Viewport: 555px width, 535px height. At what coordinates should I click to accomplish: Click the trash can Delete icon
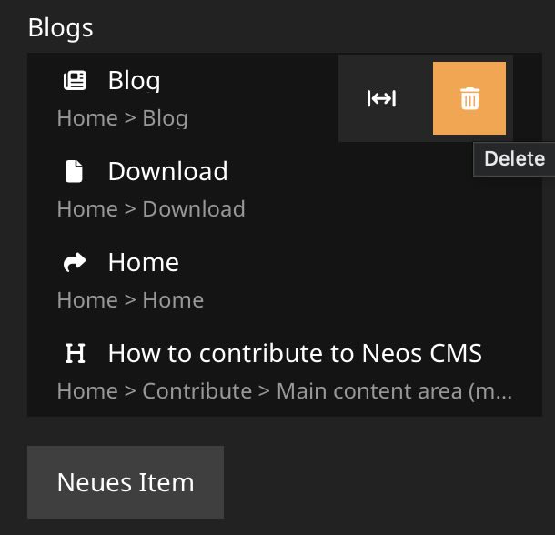coord(469,98)
